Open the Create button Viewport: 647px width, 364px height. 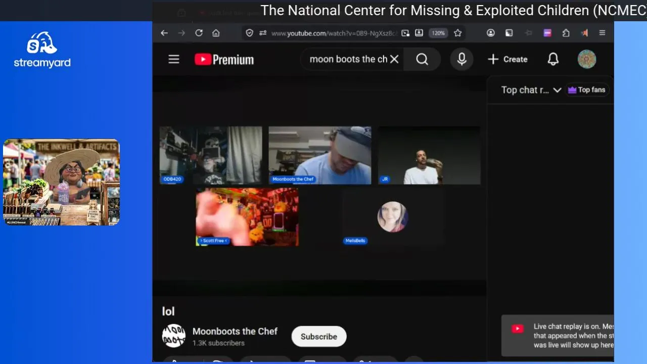click(x=507, y=59)
